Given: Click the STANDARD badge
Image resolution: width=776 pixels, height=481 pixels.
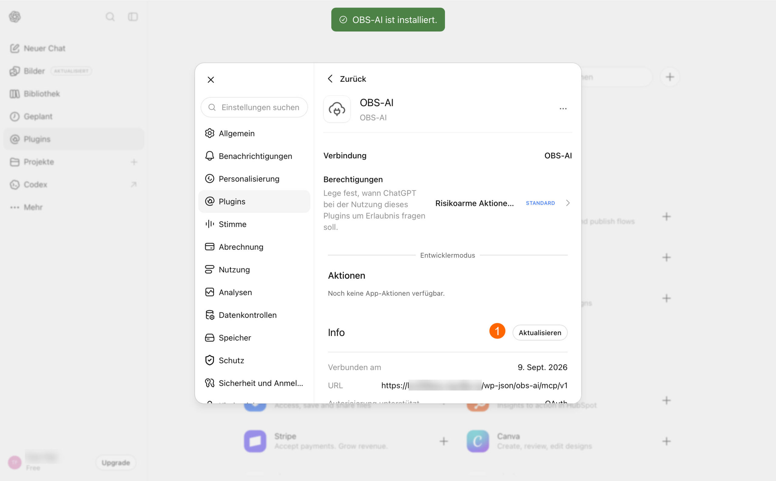Looking at the screenshot, I should pos(540,203).
